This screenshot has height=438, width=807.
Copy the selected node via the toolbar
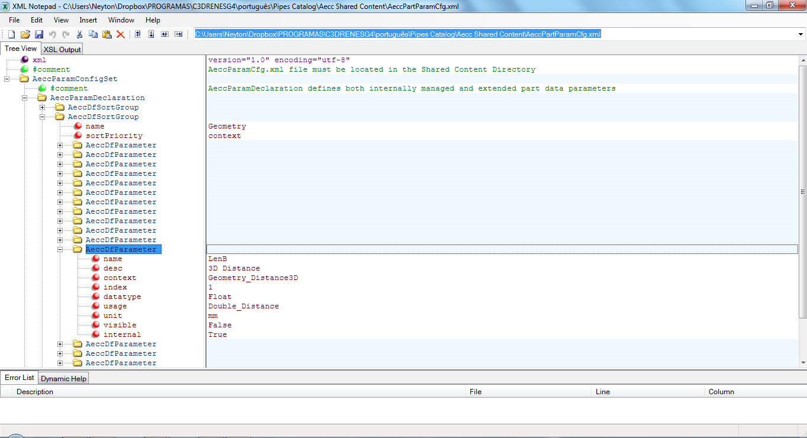(93, 34)
